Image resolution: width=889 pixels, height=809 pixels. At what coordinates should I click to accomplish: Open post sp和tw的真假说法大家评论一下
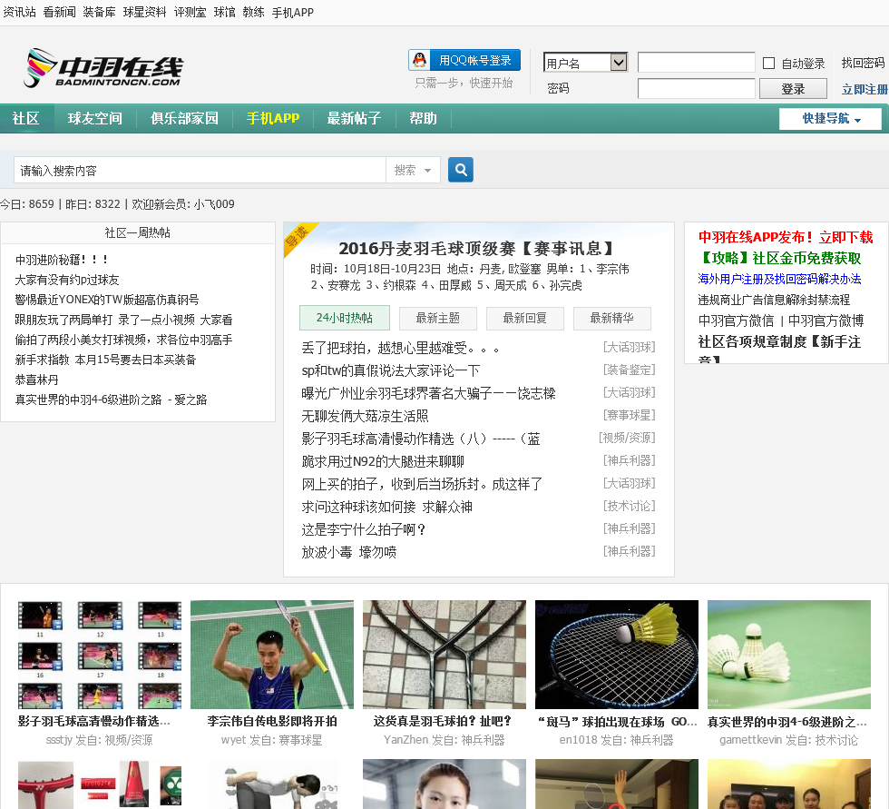(x=391, y=370)
